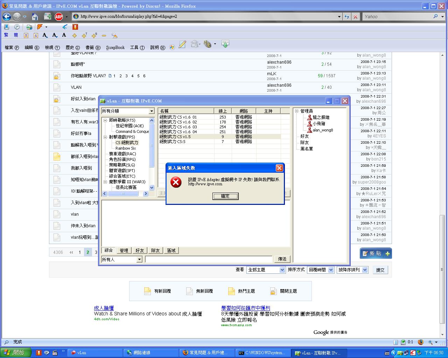Go to the Firefox home page icon
Viewport: 448px width, 358px height.
[35, 16]
